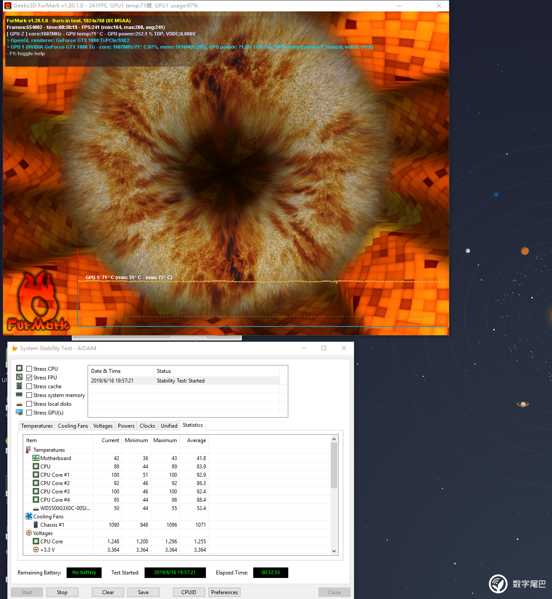Image resolution: width=552 pixels, height=599 pixels.
Task: Click the Date & Time log column header
Action: [121, 371]
